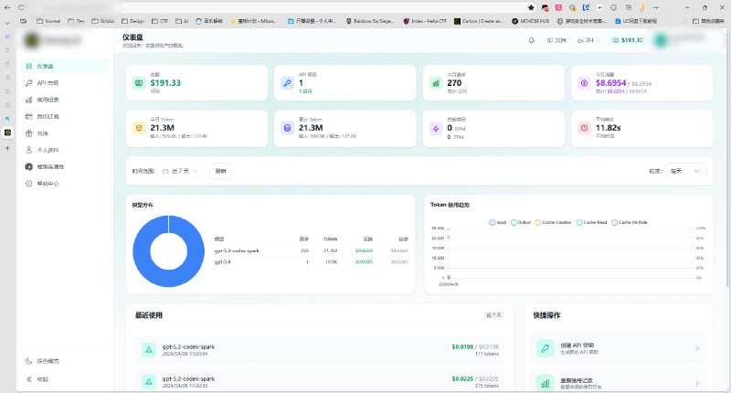Viewport: 731px width, 393px height.
Task: Click the 近7天 badge in 最近使用 panel
Action: coord(493,315)
